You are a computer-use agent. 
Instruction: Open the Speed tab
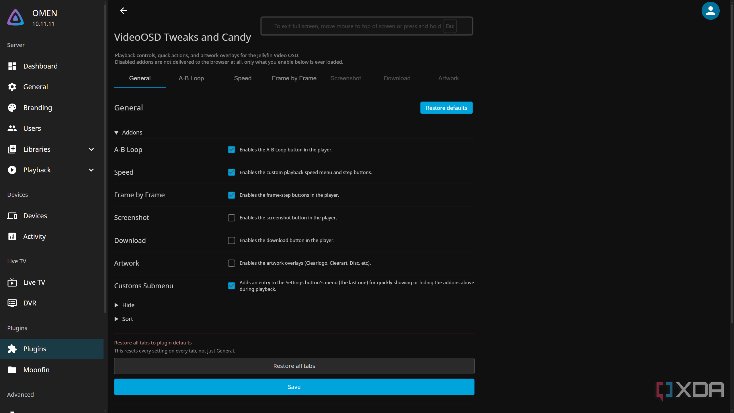click(x=243, y=78)
